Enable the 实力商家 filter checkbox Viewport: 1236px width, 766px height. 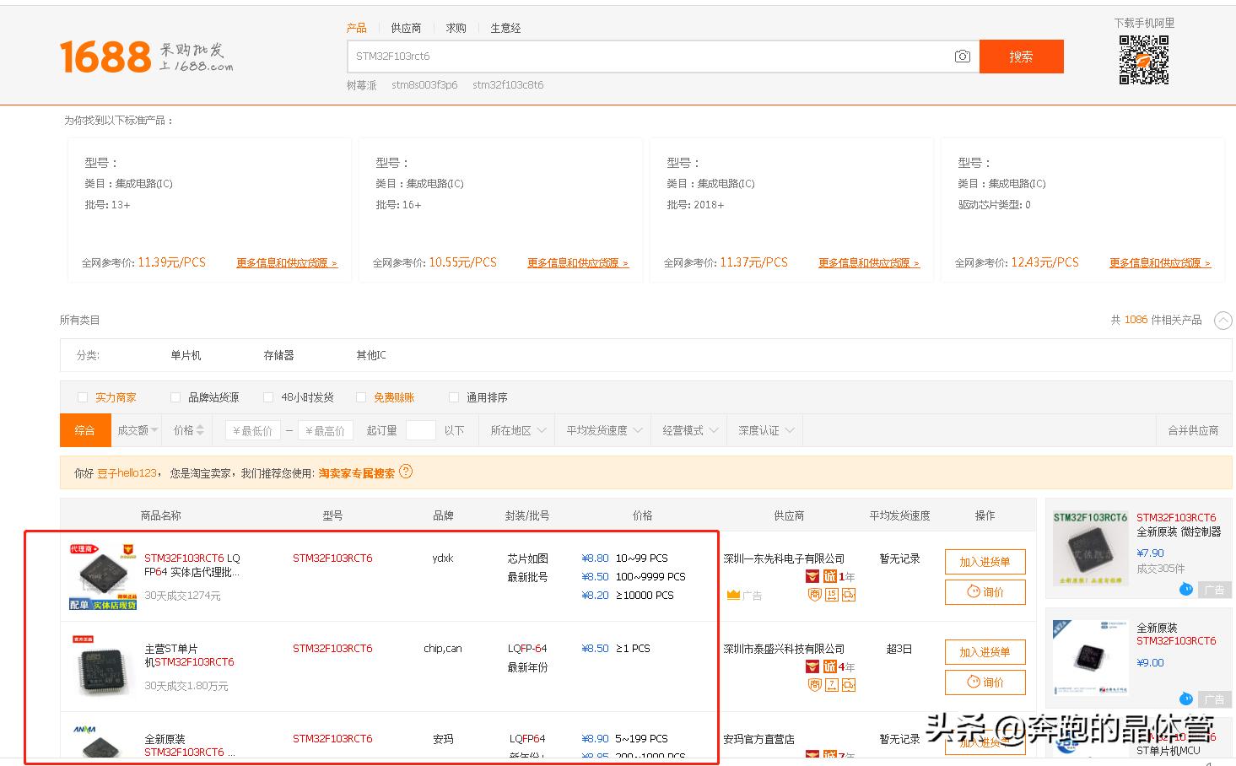tap(82, 396)
